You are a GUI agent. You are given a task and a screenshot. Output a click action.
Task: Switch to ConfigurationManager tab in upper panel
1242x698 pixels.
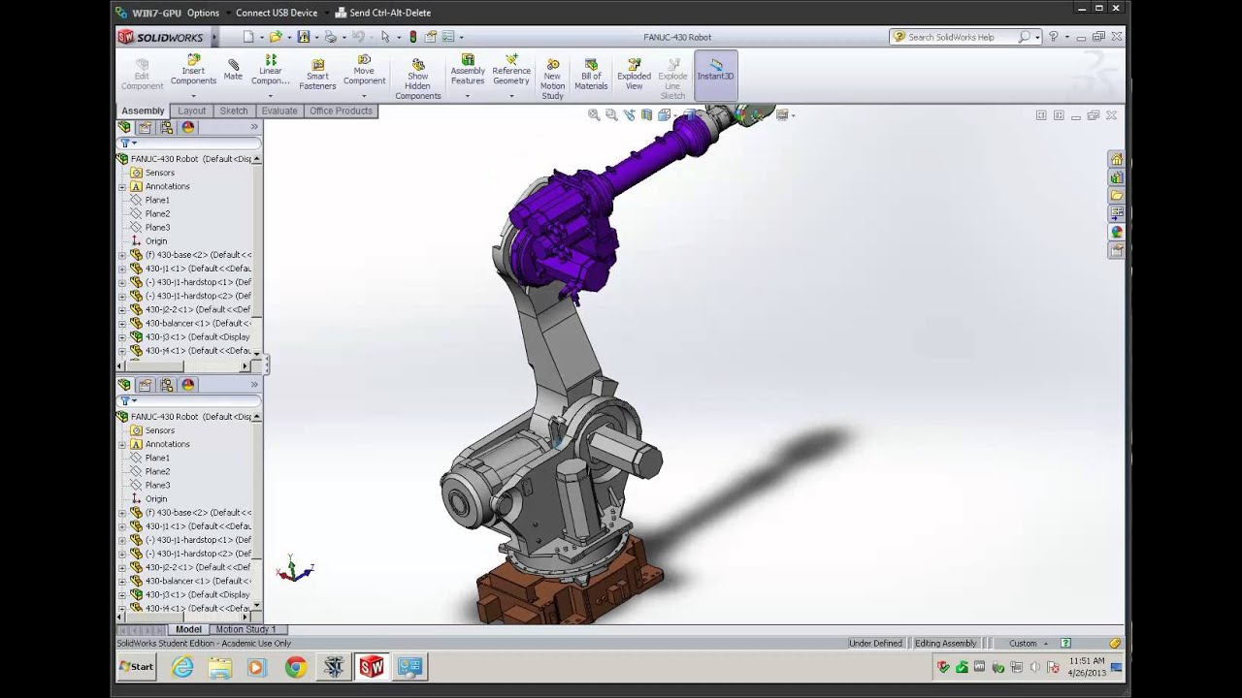pyautogui.click(x=167, y=127)
